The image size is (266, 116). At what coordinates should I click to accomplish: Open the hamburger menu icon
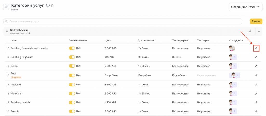coord(6,7)
